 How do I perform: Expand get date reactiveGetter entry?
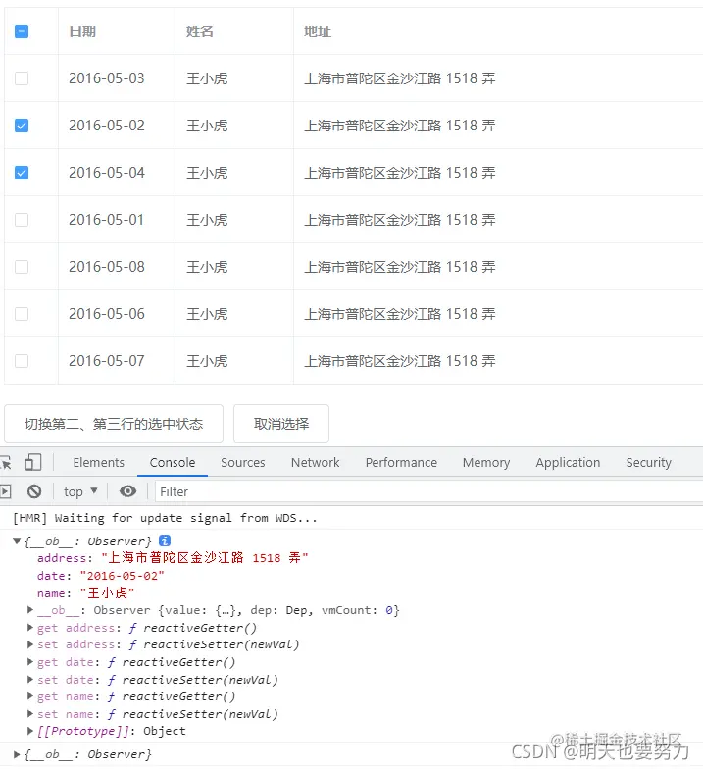(30, 661)
